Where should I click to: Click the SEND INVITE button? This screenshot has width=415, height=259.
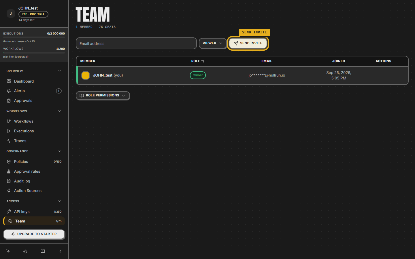tap(248, 43)
